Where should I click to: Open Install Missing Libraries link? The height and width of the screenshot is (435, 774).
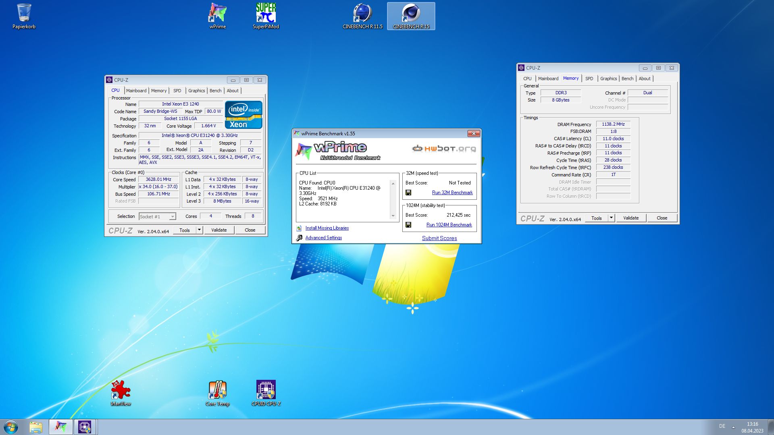pyautogui.click(x=327, y=228)
